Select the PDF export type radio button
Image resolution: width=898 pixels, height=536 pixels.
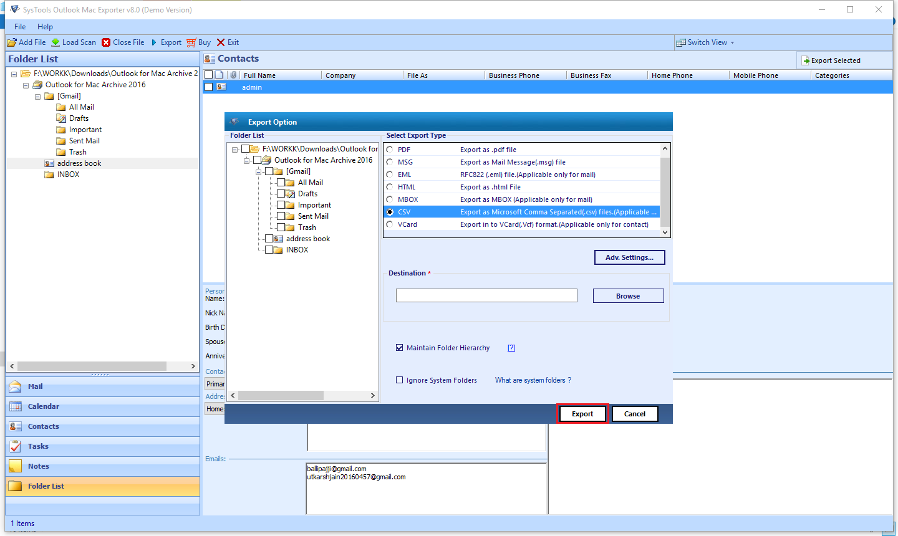[390, 150]
